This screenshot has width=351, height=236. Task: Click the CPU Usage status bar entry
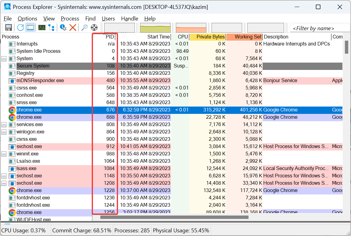[24, 231]
